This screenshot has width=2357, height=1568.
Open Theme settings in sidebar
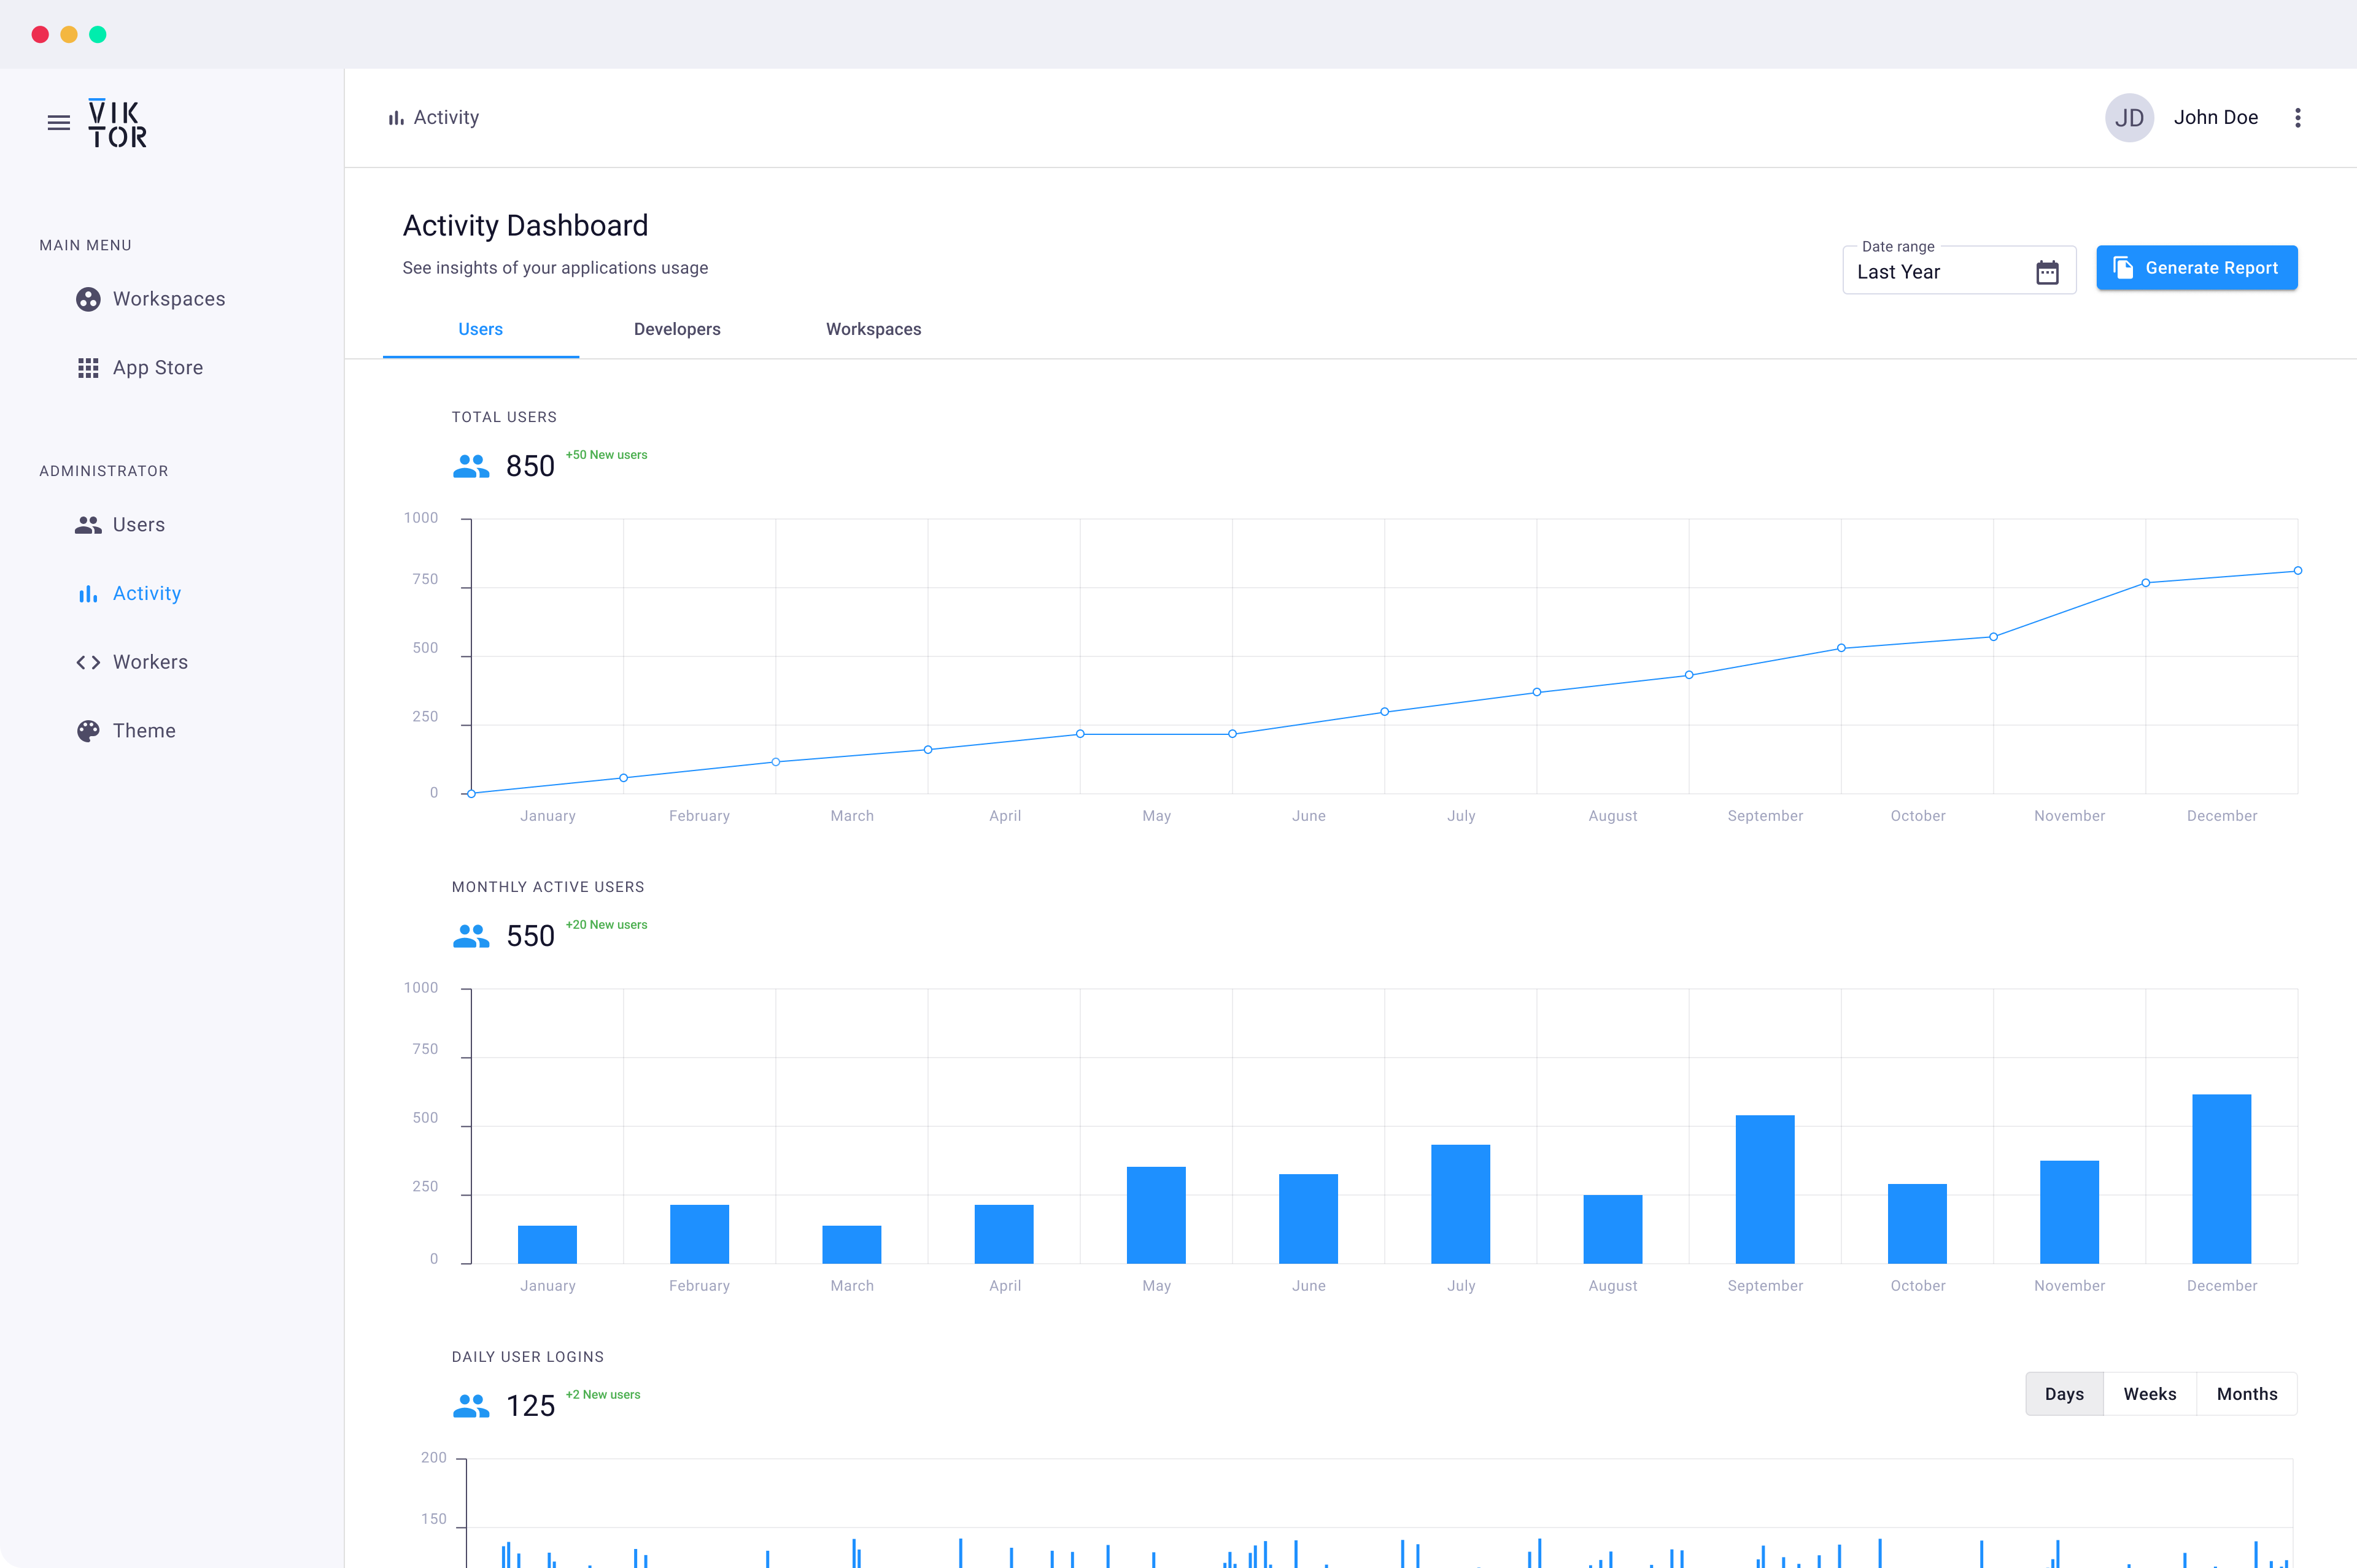coord(144,731)
